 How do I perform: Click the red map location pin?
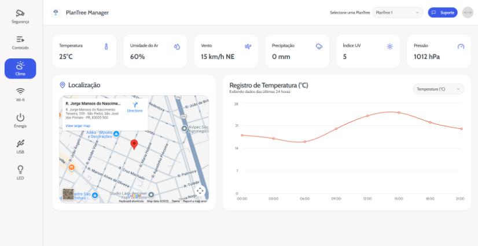point(134,144)
